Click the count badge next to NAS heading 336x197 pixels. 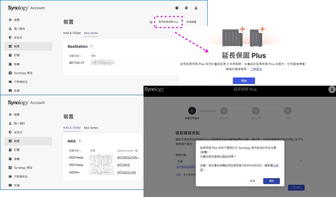pyautogui.click(x=80, y=141)
